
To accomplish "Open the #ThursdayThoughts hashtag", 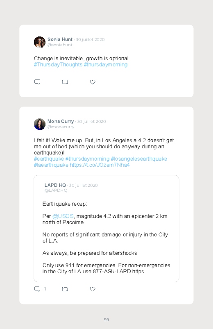I will coord(58,64).
